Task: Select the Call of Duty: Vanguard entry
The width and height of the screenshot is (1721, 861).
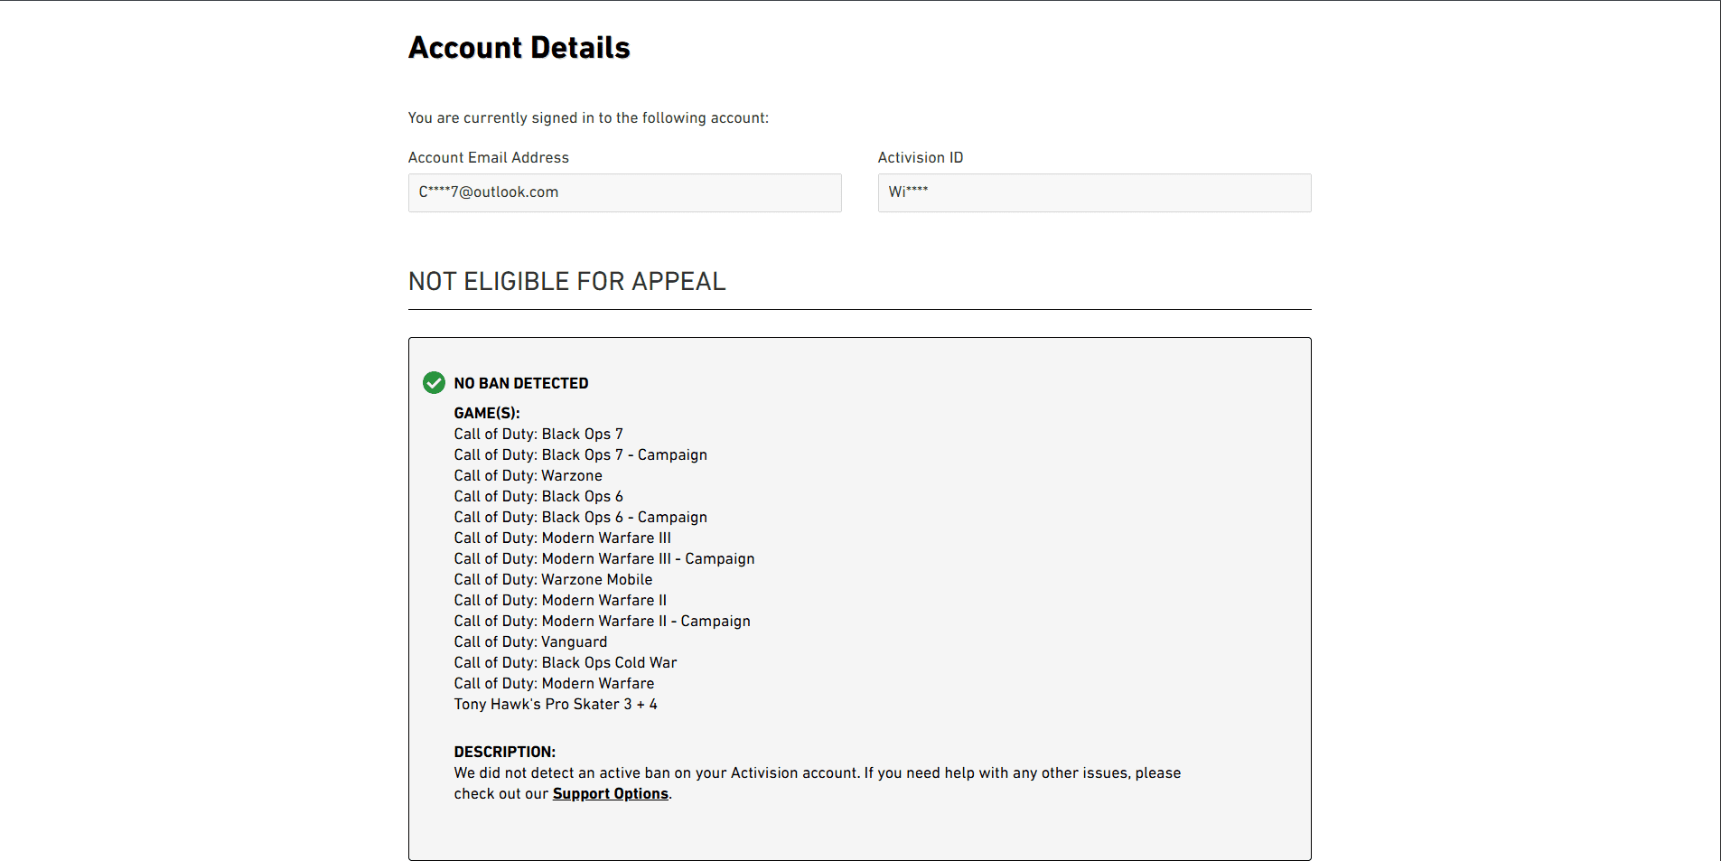Action: tap(530, 642)
